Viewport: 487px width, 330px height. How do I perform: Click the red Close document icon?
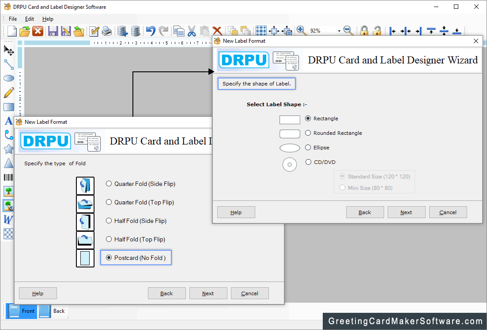pos(38,31)
